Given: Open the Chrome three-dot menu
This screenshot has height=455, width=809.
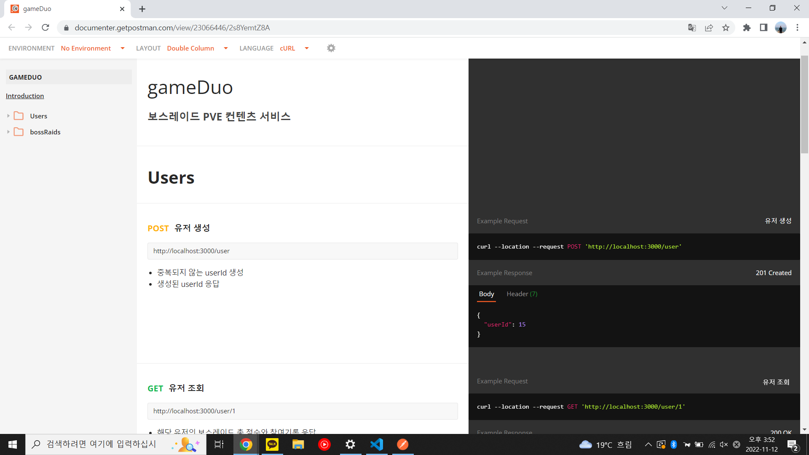Looking at the screenshot, I should click(x=797, y=28).
